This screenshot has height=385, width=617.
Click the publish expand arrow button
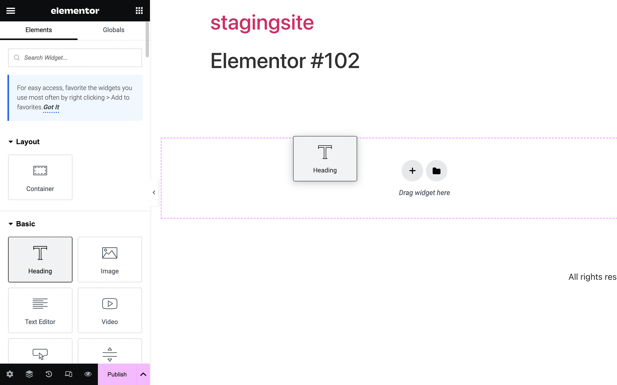pos(143,374)
